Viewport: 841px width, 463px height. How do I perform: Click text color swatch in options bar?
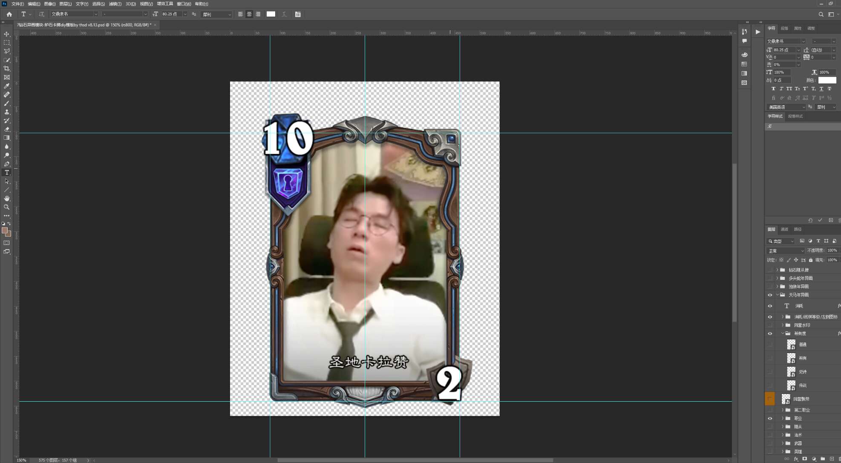271,14
